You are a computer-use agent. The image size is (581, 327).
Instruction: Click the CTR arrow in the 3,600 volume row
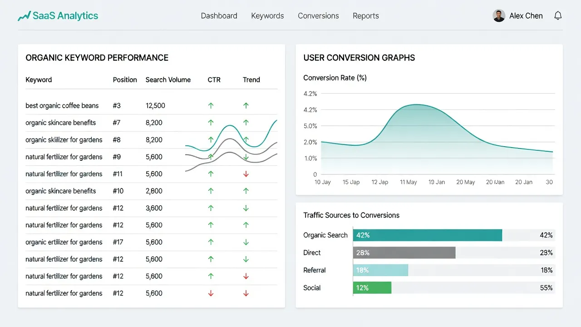[211, 208]
